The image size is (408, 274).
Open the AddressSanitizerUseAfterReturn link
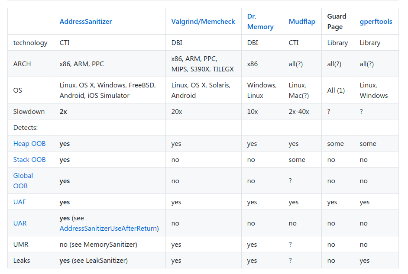pos(109,229)
